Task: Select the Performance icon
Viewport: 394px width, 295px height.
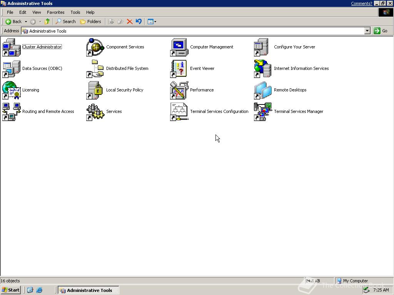Action: pos(179,90)
